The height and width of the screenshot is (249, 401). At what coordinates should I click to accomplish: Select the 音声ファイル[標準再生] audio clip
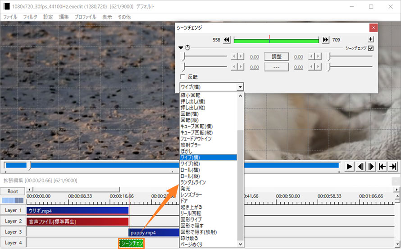pos(77,222)
